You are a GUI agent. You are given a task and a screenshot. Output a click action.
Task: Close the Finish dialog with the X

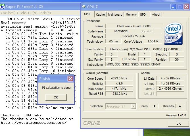coord(70,79)
